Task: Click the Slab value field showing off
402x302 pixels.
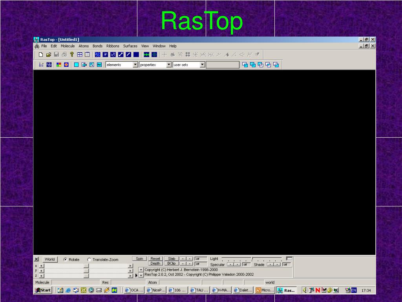Action: coord(201,259)
